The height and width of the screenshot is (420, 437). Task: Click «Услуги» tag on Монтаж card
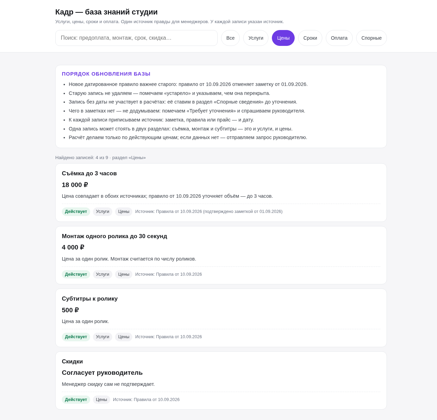point(103,274)
